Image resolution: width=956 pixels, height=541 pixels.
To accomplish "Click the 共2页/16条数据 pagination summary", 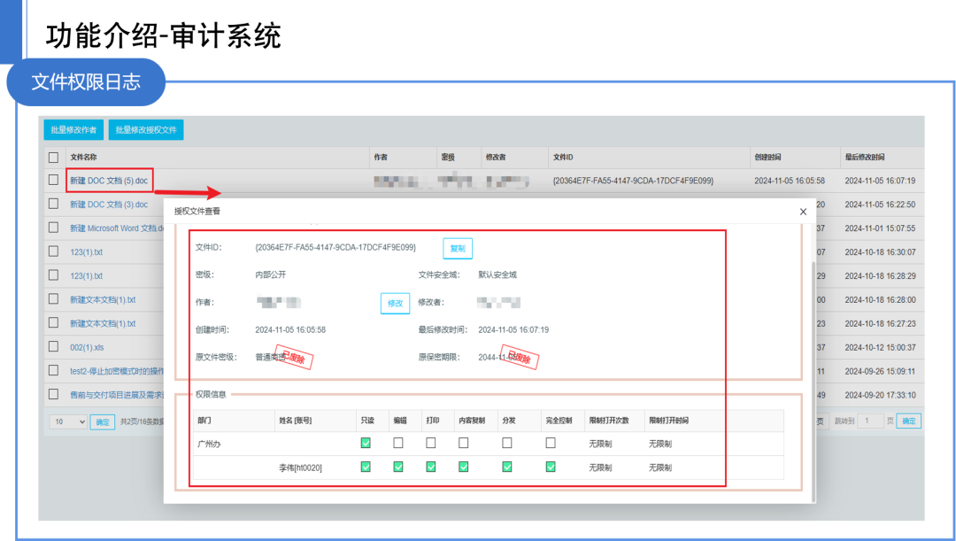I will (142, 421).
